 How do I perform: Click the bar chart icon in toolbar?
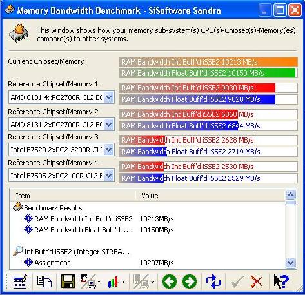[x=113, y=281]
